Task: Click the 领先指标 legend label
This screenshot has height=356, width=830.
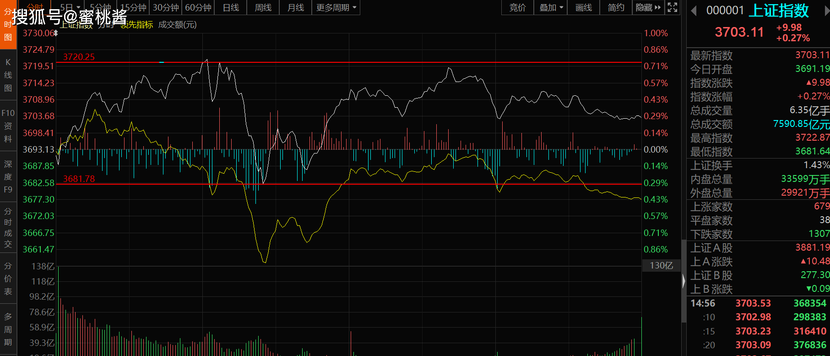Action: 136,25
